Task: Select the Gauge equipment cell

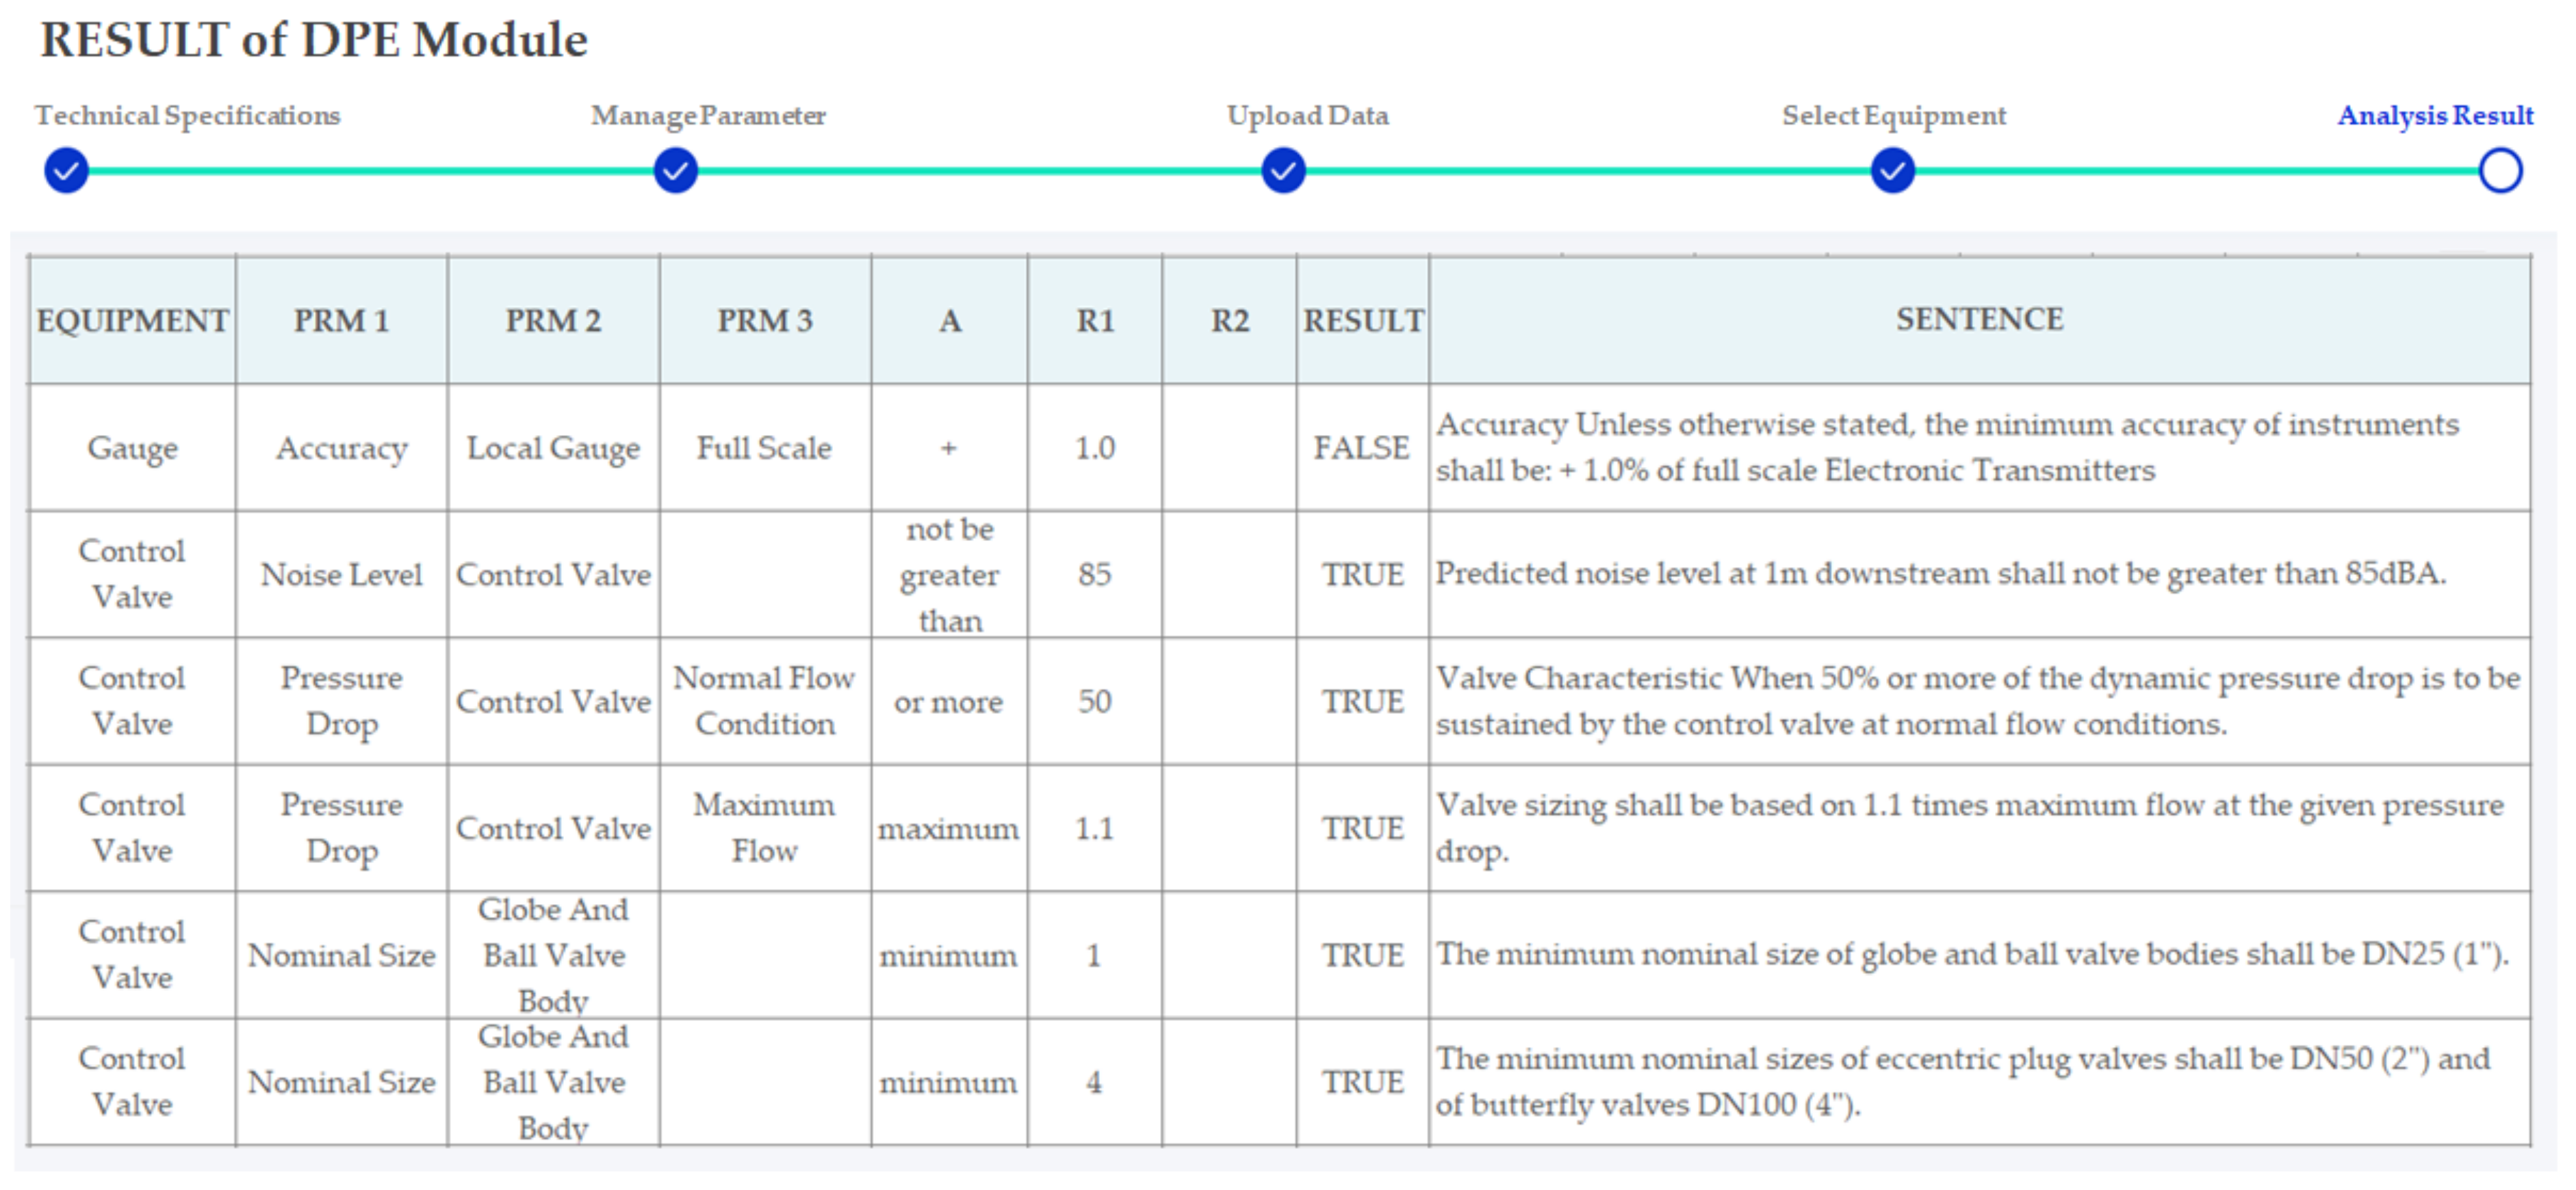Action: coord(132,448)
